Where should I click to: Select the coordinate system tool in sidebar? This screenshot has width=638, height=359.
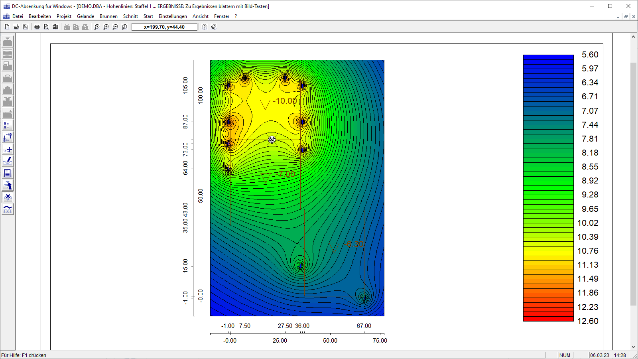(x=8, y=137)
